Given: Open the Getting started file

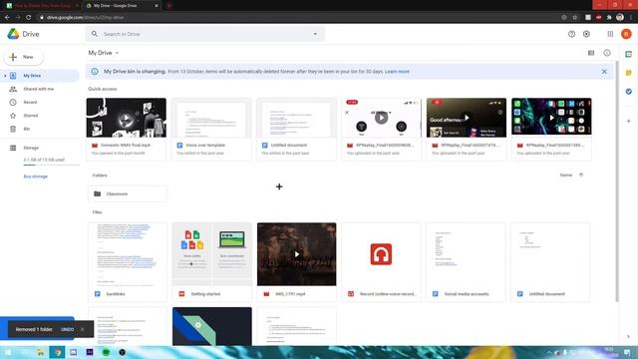Looking at the screenshot, I should pos(212,262).
